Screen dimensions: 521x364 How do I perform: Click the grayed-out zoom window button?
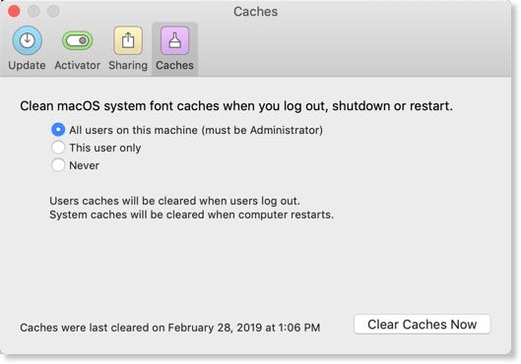pyautogui.click(x=53, y=11)
